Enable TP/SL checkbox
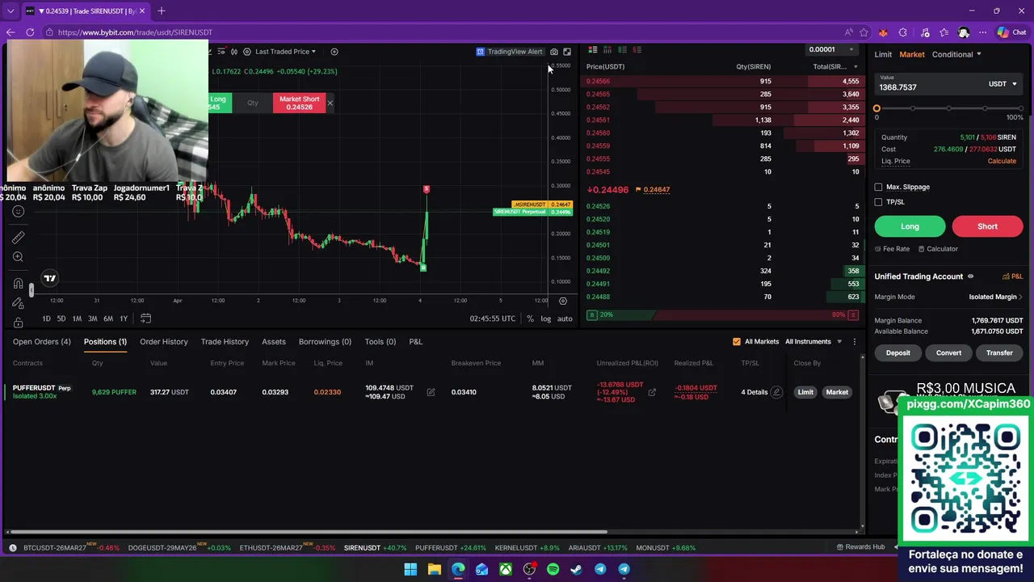The width and height of the screenshot is (1034, 582). click(878, 202)
